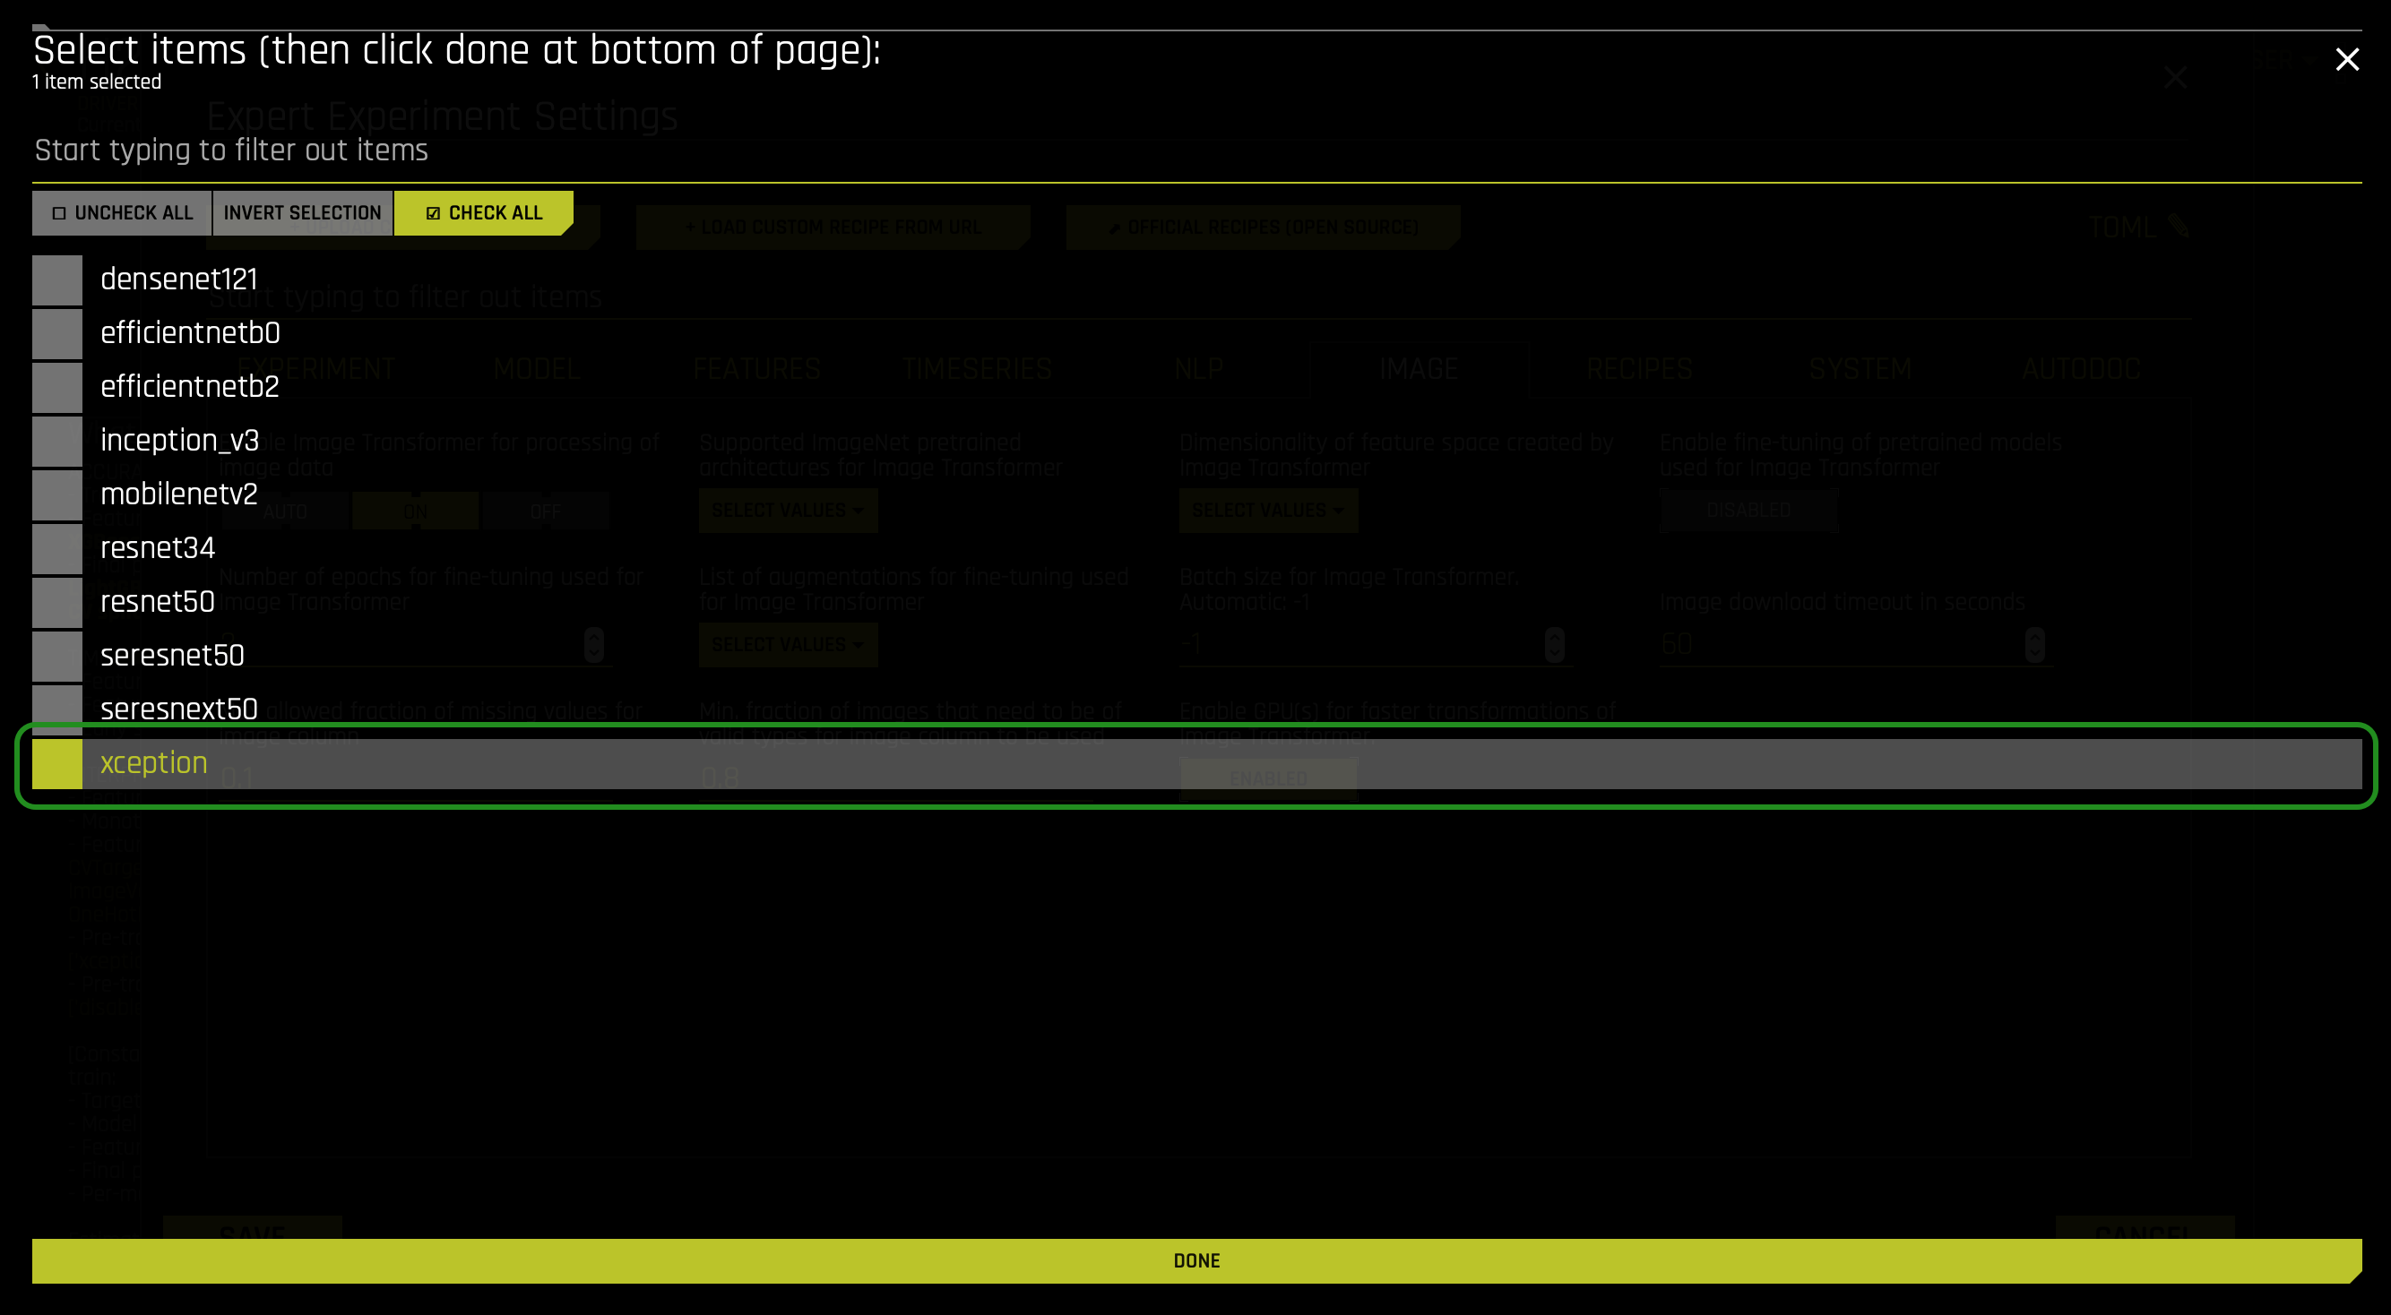
Task: Click the xception item
Action: (154, 763)
